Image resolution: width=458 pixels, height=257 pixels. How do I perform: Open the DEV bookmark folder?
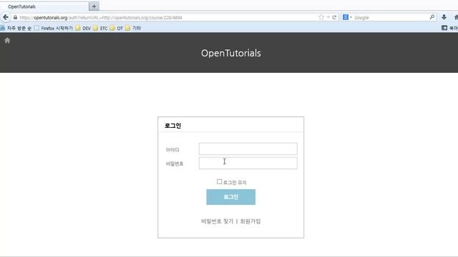click(83, 29)
